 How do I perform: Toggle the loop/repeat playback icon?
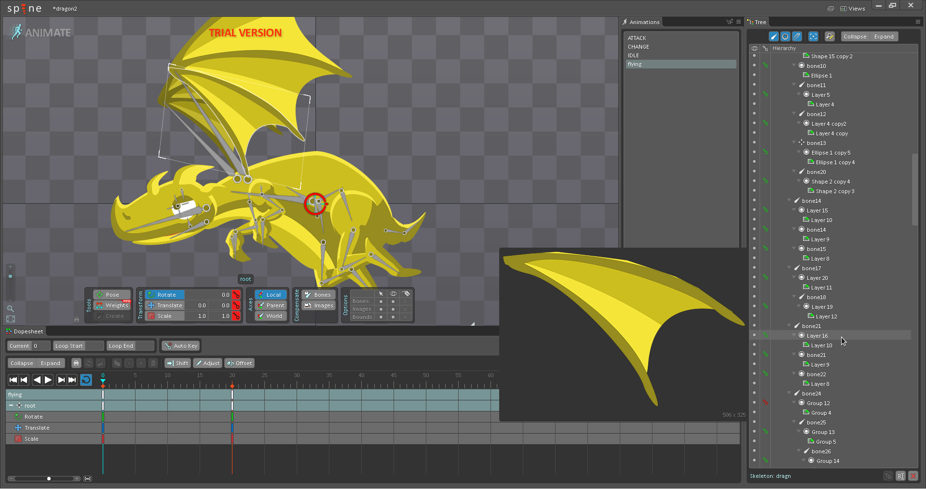[86, 380]
